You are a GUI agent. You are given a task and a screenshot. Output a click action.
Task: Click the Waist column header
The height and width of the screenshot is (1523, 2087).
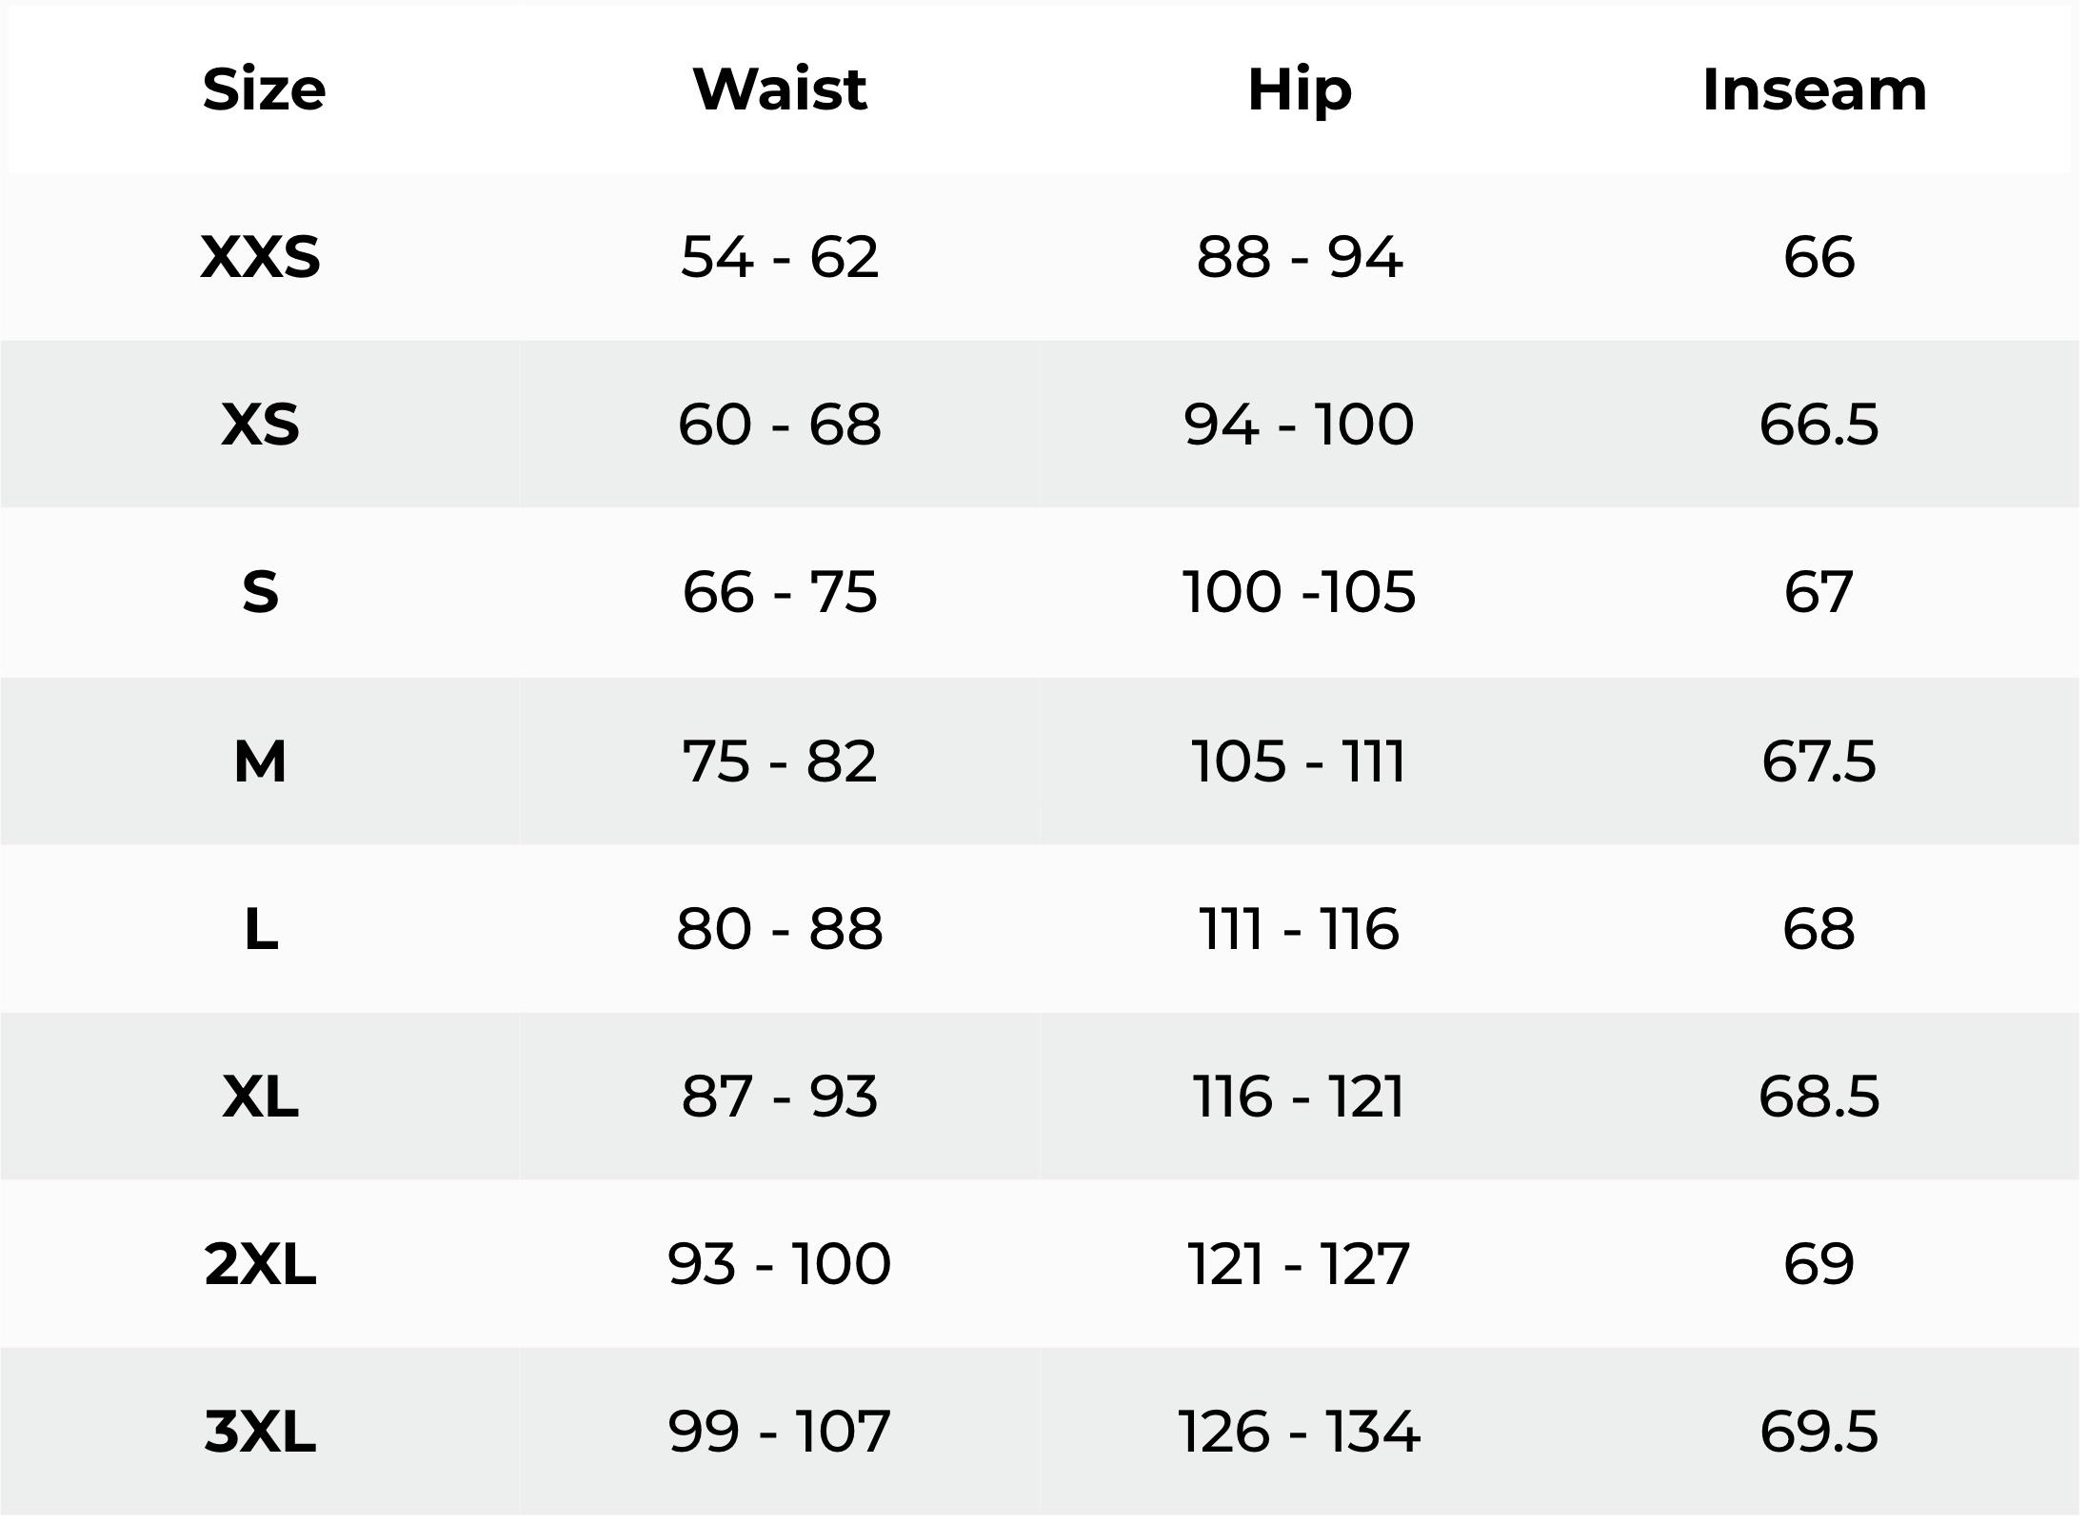pos(780,90)
